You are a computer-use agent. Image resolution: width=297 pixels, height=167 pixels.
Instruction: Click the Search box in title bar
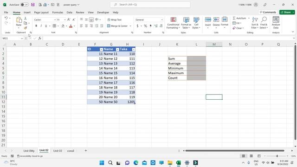click(x=150, y=5)
